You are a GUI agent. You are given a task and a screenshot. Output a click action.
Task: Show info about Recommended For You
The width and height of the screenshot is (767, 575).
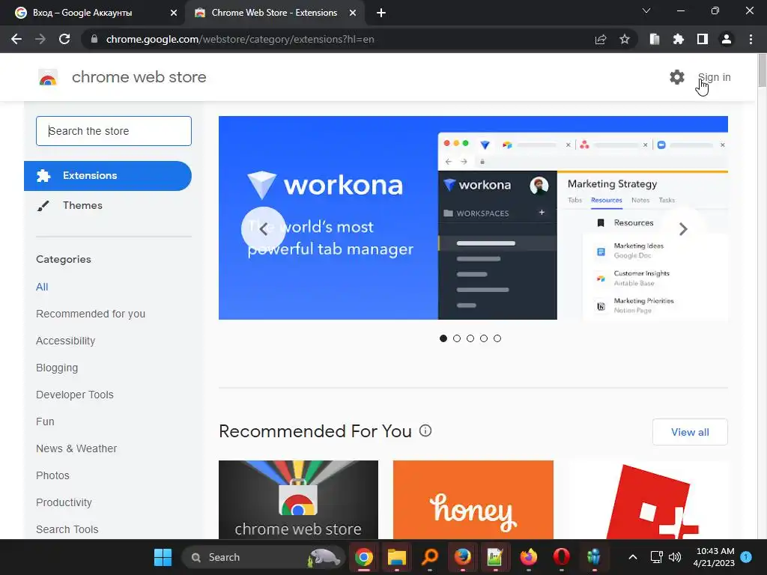pos(425,431)
